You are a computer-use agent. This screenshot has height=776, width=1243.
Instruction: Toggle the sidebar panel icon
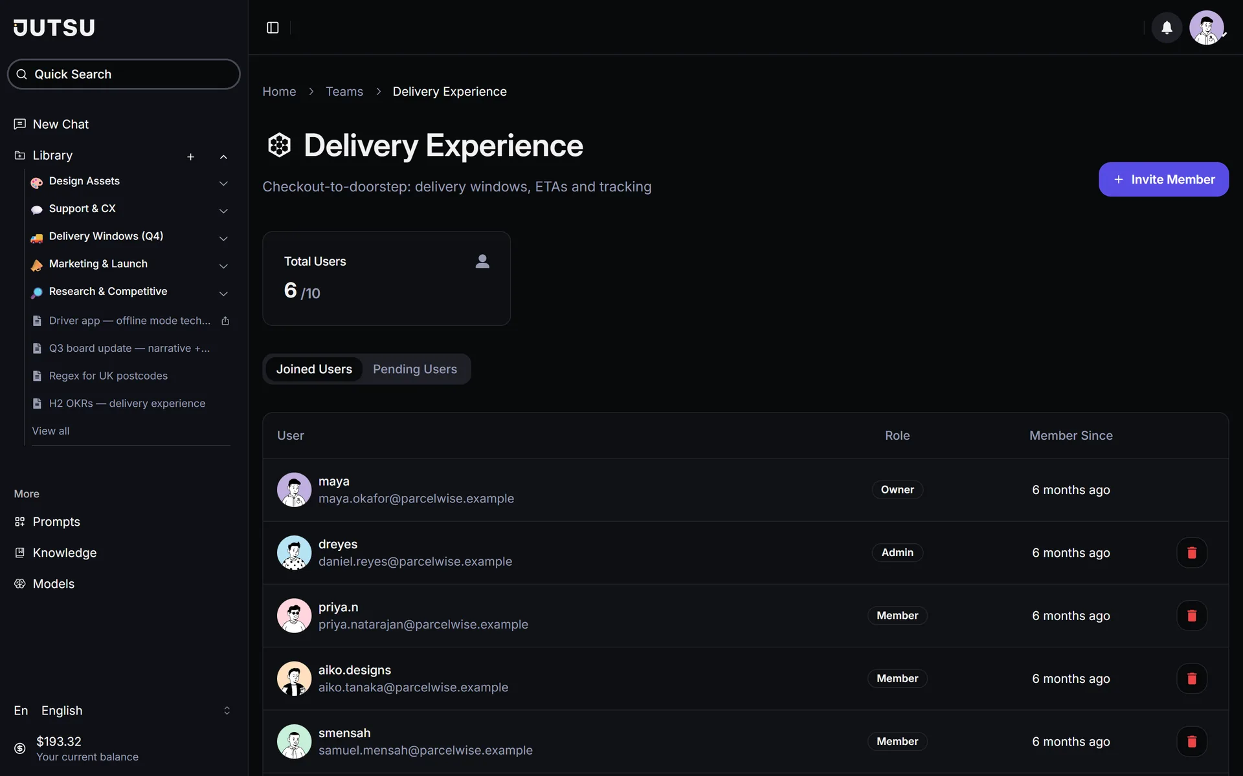click(x=273, y=27)
